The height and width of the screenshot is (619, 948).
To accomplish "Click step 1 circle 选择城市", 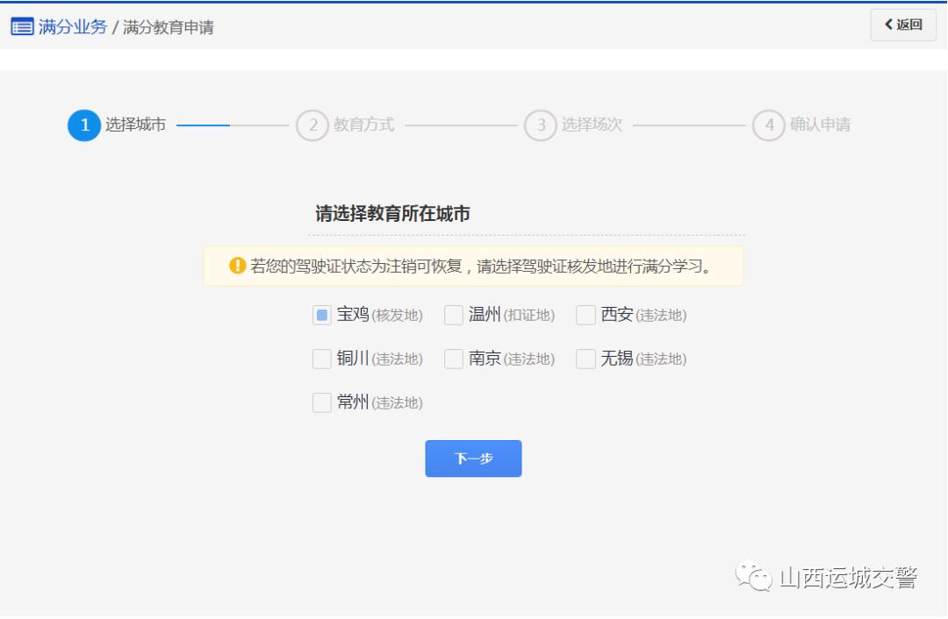I will point(84,125).
